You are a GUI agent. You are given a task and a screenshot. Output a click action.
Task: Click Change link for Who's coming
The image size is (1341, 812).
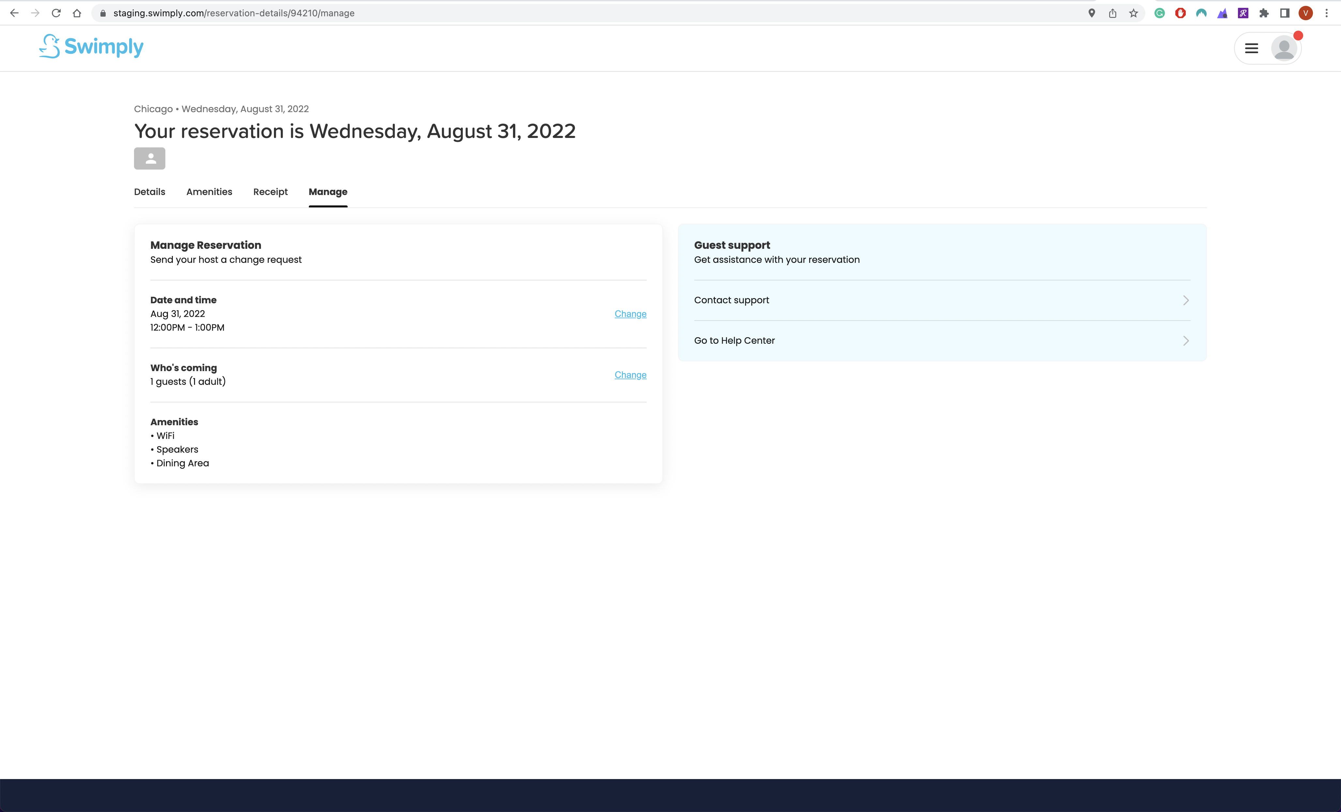[x=630, y=375]
